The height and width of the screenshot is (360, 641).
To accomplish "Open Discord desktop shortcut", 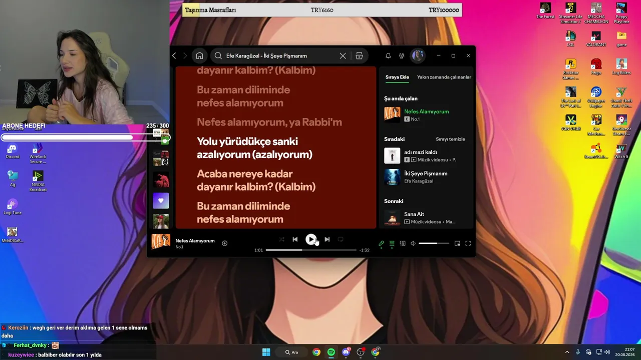I will [x=13, y=151].
